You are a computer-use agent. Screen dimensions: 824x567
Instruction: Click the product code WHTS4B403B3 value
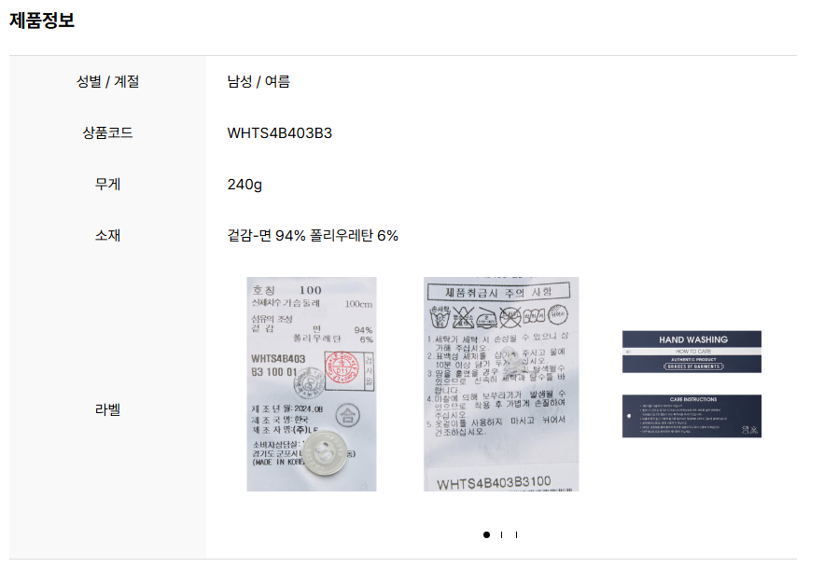click(280, 132)
